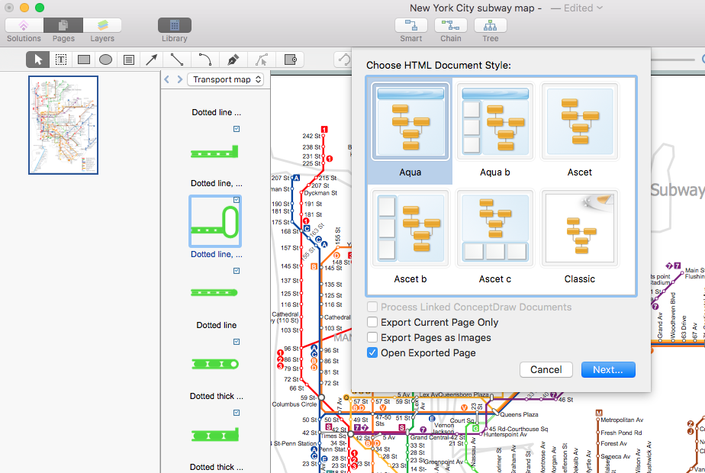The width and height of the screenshot is (705, 473).
Task: Select dotted line with loop end shape
Action: [214, 222]
